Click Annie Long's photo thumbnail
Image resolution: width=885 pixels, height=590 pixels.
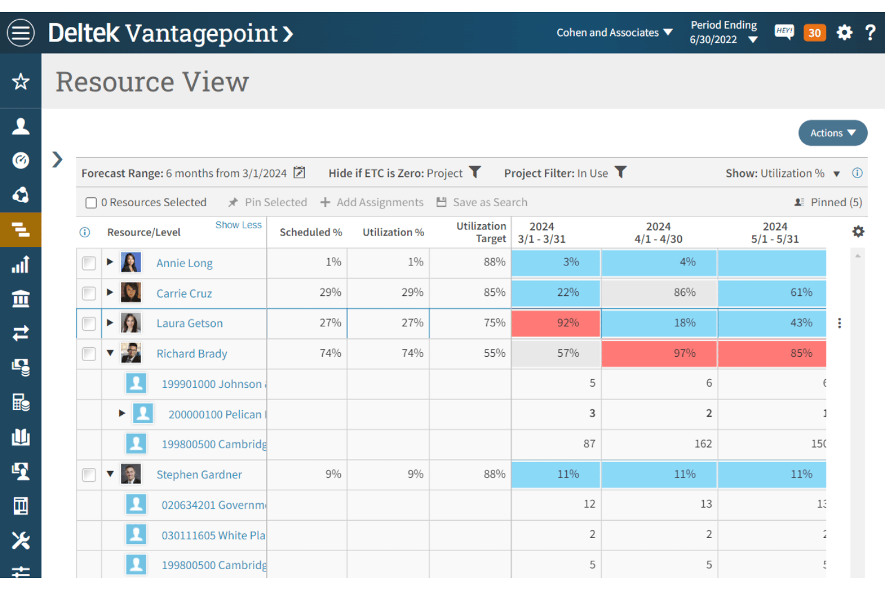coord(131,262)
